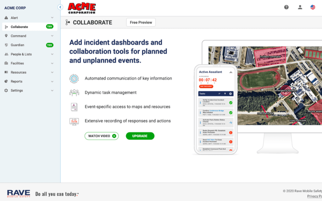The image size is (322, 201).
Task: Expand the Resources section chevron
Action: pyautogui.click(x=52, y=72)
